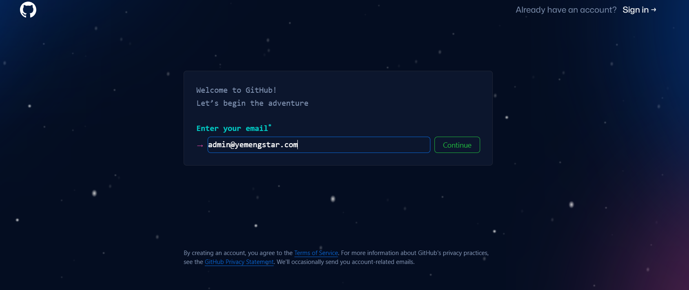Open the Terms of Service link
This screenshot has height=290, width=689.
(316, 253)
